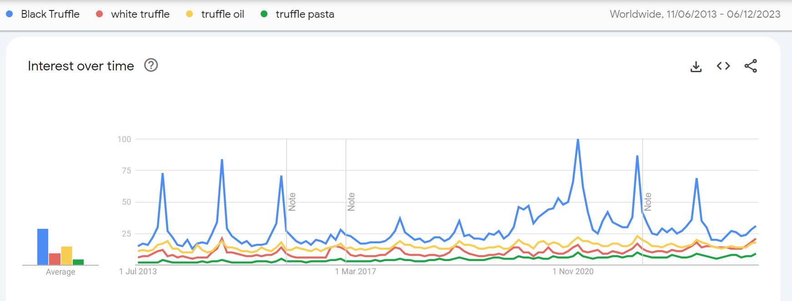Share the Interest over time chart

(x=751, y=66)
